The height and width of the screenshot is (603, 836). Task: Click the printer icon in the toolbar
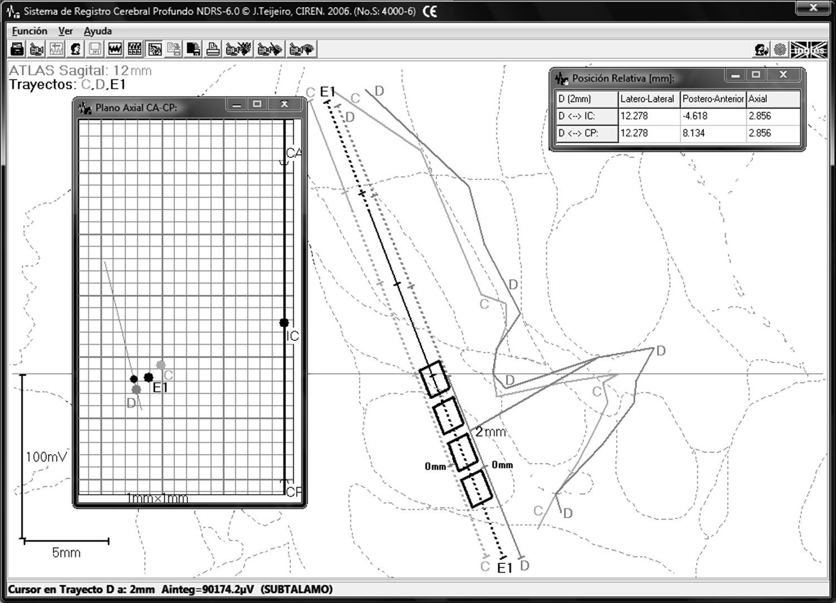[212, 50]
